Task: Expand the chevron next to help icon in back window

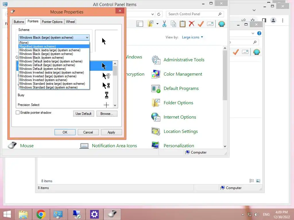Action: pyautogui.click(x=253, y=33)
